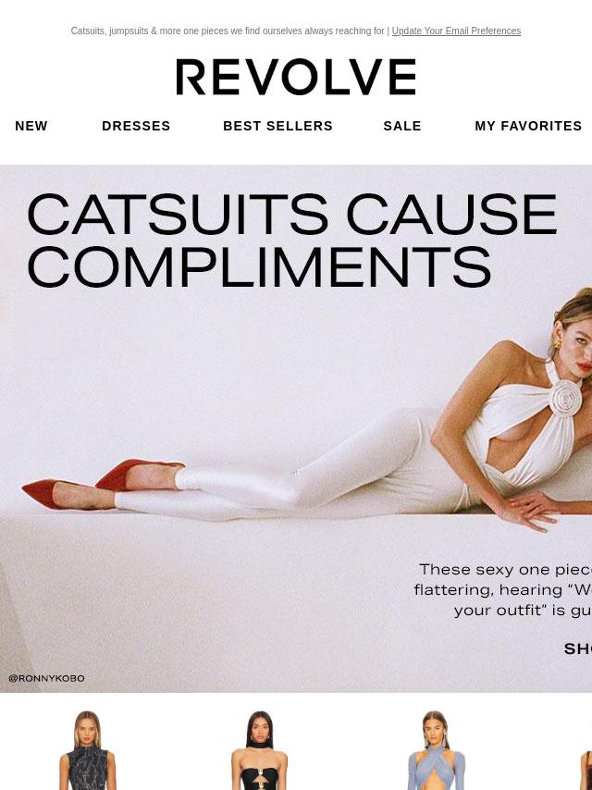
Task: Open the black cutout strapless catsuit thumbnail
Action: 260,750
